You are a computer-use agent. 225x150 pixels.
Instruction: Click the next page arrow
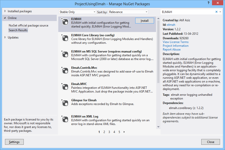click(124, 132)
